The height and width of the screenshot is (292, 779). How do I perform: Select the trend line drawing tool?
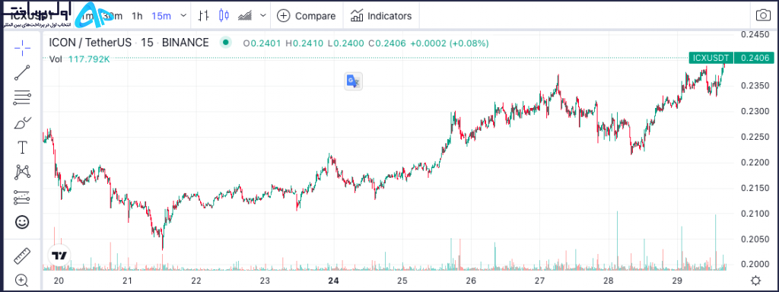(x=22, y=72)
